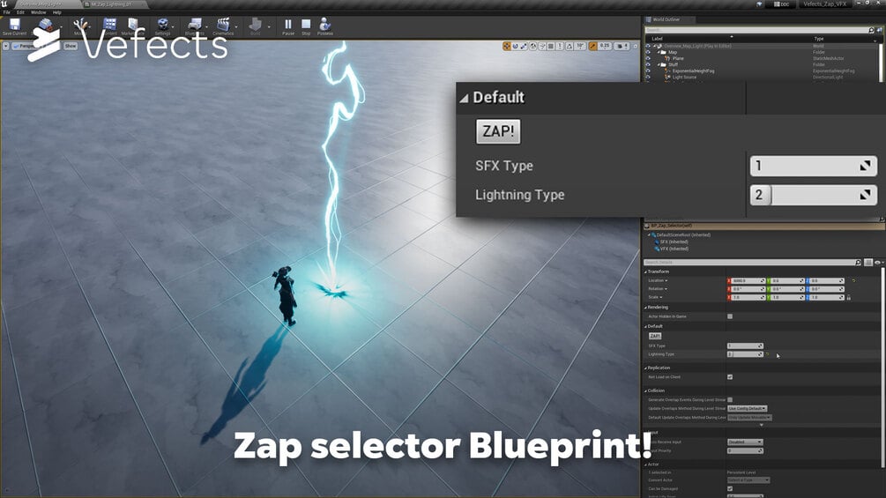Image resolution: width=886 pixels, height=498 pixels.
Task: Click the surface snapping icon in viewport toolbar
Action: [x=542, y=47]
